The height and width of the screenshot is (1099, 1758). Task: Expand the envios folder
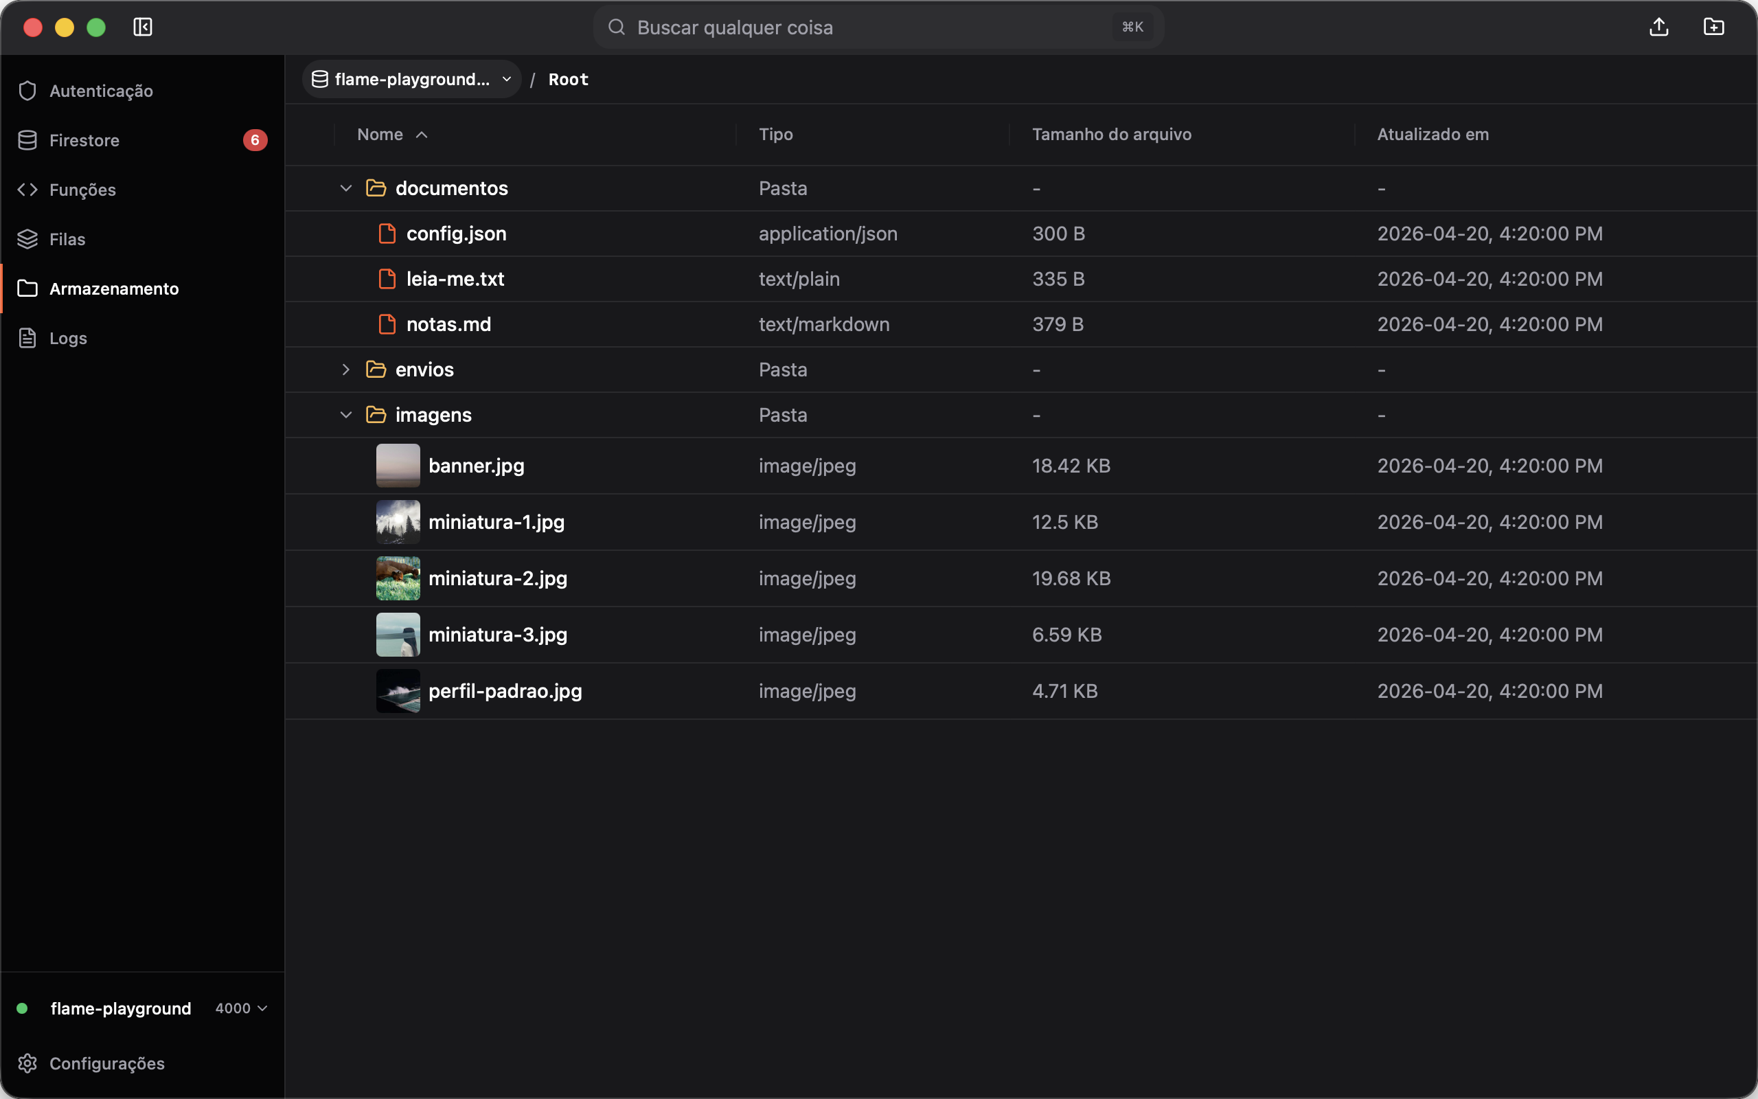coord(346,370)
